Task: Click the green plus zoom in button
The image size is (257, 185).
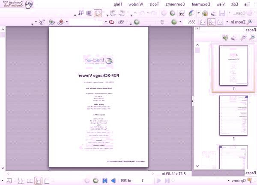Action: point(137,22)
